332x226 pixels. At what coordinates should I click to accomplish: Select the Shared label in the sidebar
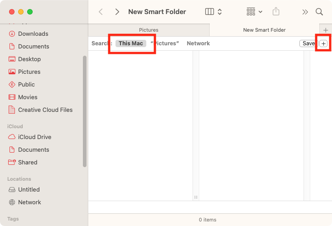click(x=28, y=163)
